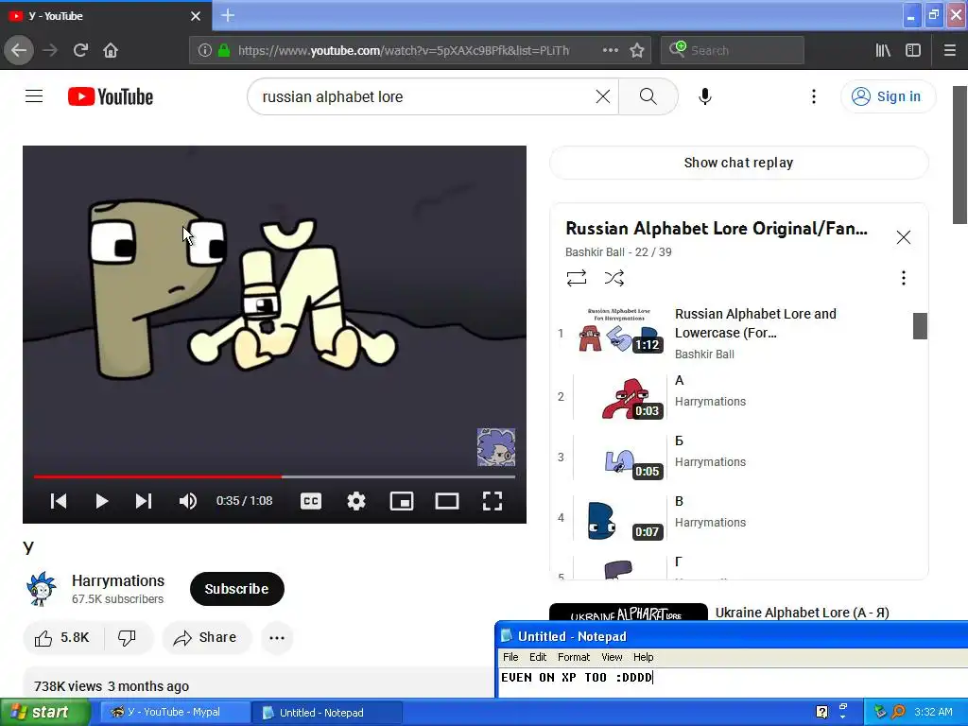The height and width of the screenshot is (726, 968).
Task: Open Harrymations channel avatar
Action: [42, 588]
